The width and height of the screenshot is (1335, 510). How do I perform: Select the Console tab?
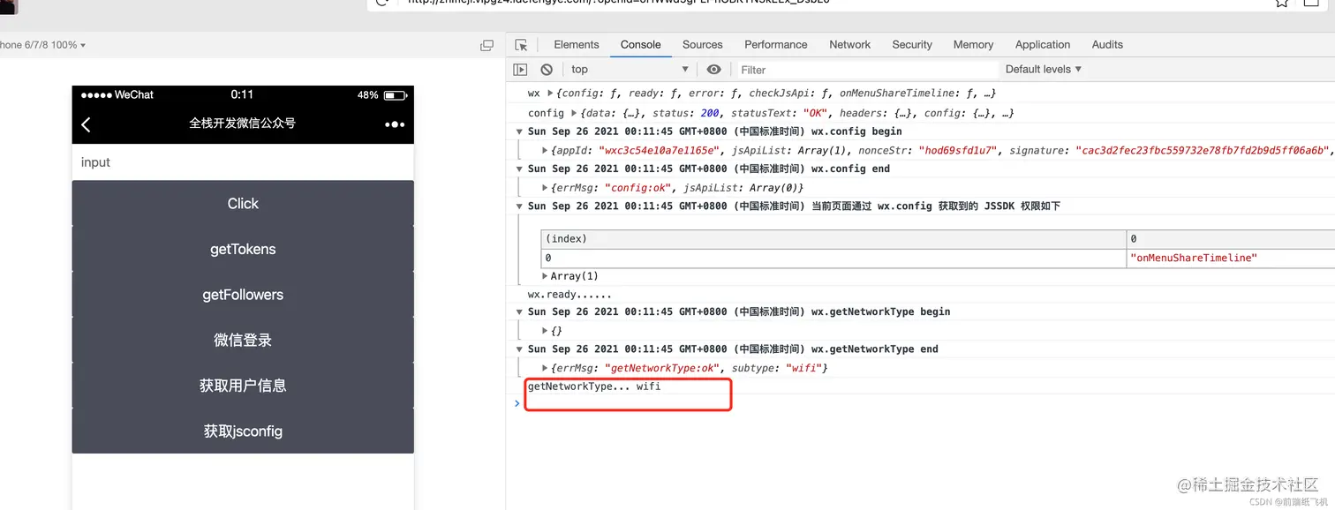640,45
